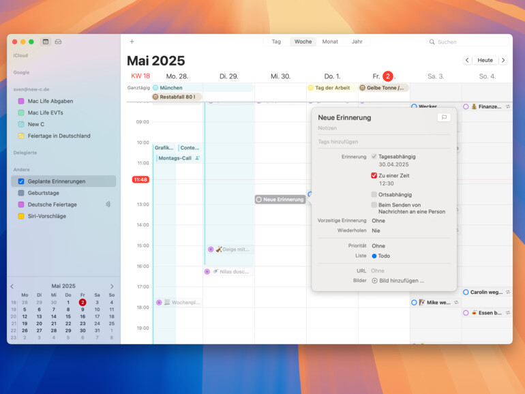The width and height of the screenshot is (525, 394).
Task: Select day 14 in mini calendar
Action: pyautogui.click(x=54, y=316)
